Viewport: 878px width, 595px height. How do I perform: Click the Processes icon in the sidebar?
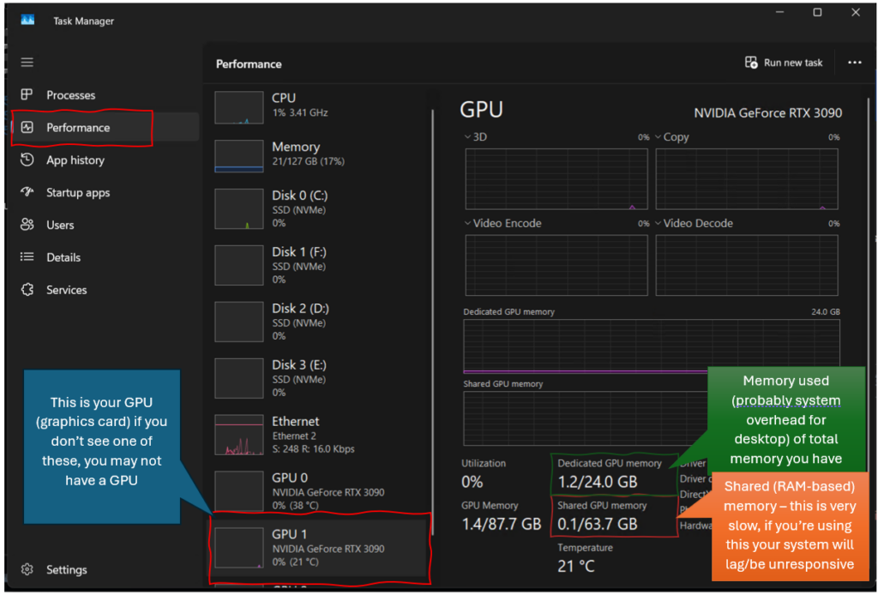coord(27,94)
